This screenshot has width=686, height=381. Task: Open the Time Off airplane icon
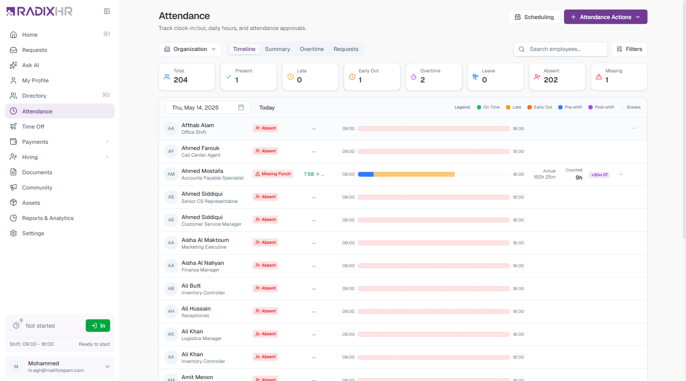(13, 127)
